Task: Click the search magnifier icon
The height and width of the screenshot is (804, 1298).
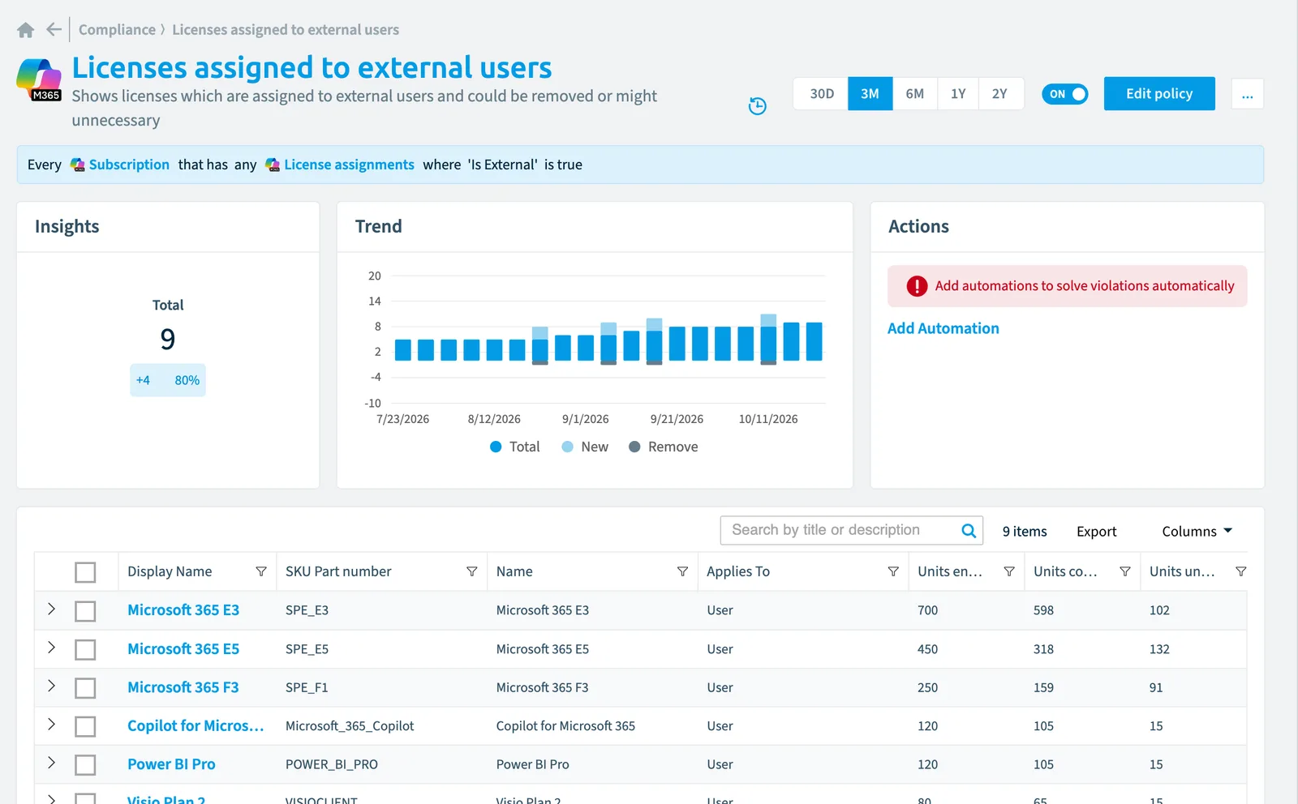Action: tap(969, 531)
